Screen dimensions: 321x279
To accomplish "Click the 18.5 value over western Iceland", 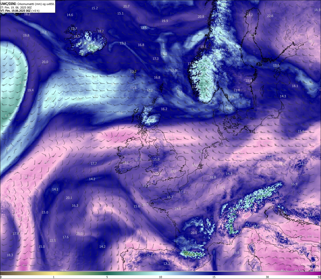I will pos(77,37).
